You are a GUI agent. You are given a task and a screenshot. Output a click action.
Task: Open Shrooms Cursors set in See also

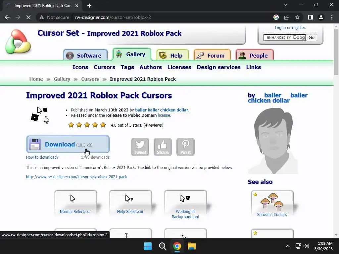click(272, 204)
